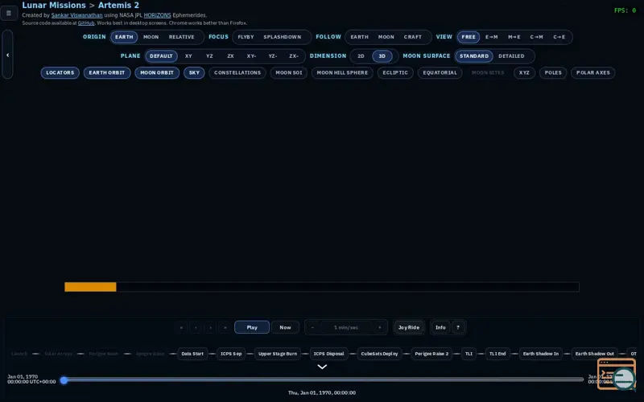
Task: Select the C→E view
Action: [x=559, y=37]
